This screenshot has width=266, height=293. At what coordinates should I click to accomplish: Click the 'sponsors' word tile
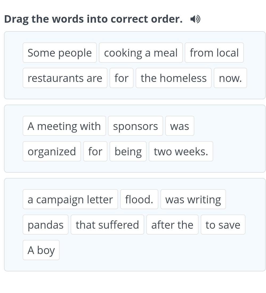(x=135, y=126)
